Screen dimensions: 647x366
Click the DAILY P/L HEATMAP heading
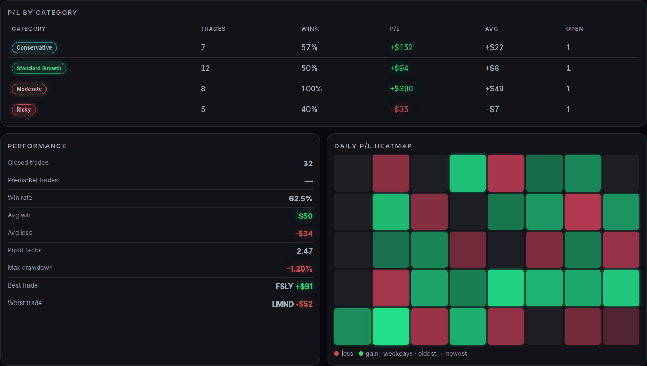coord(373,146)
